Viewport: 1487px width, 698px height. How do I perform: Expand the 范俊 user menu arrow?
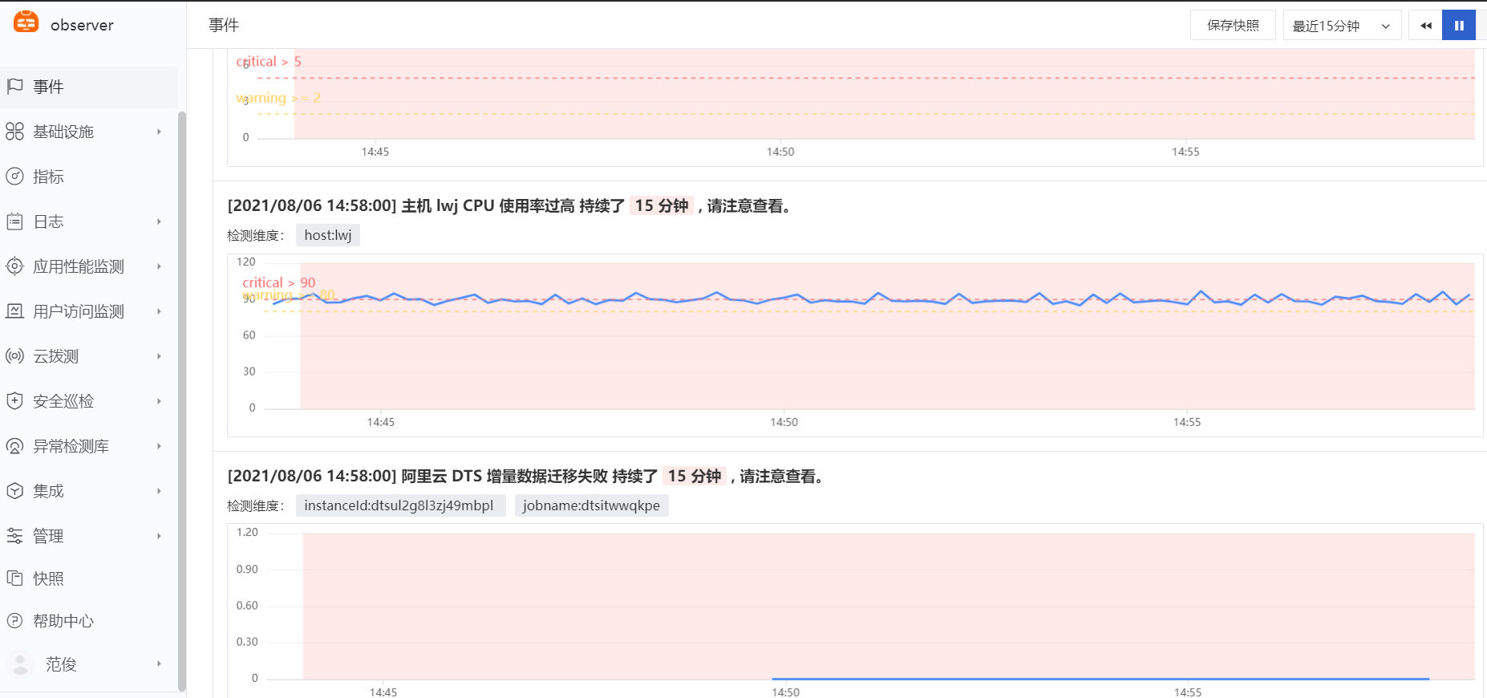tap(159, 664)
